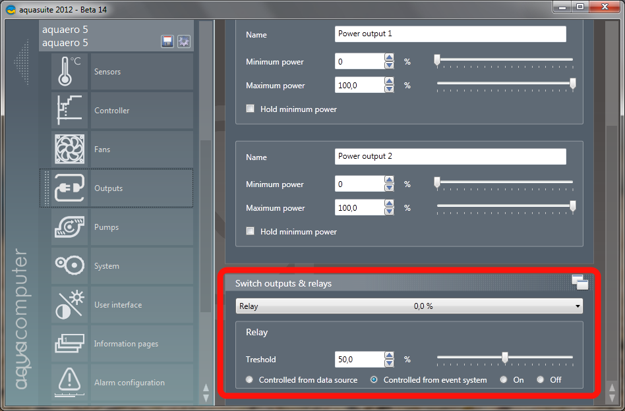Open Alarm configuration label
625x411 pixels.
pyautogui.click(x=129, y=382)
